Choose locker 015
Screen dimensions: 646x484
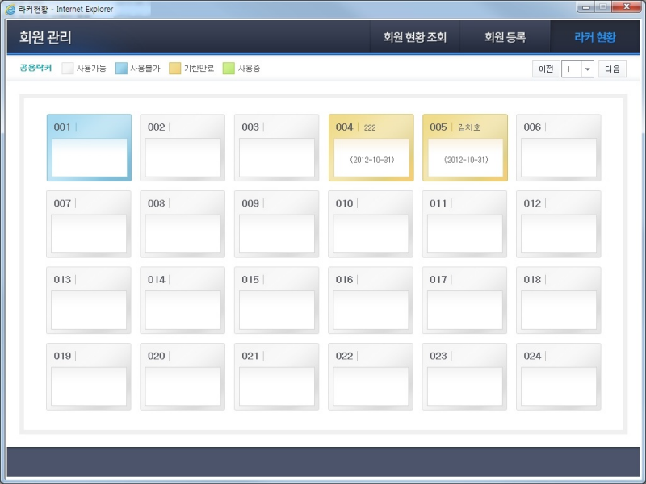(x=276, y=300)
